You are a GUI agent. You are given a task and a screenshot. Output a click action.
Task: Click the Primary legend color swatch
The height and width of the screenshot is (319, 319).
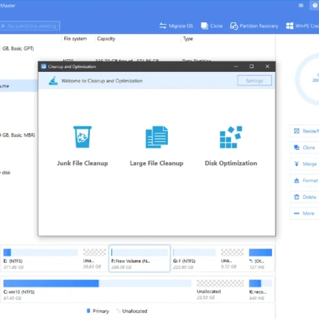point(88,310)
